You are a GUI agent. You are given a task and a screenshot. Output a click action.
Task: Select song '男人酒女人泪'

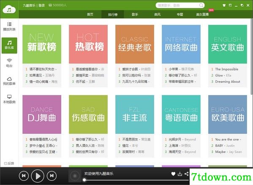[90, 146]
